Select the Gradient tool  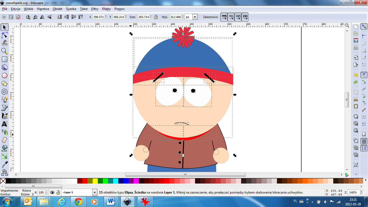click(5, 156)
